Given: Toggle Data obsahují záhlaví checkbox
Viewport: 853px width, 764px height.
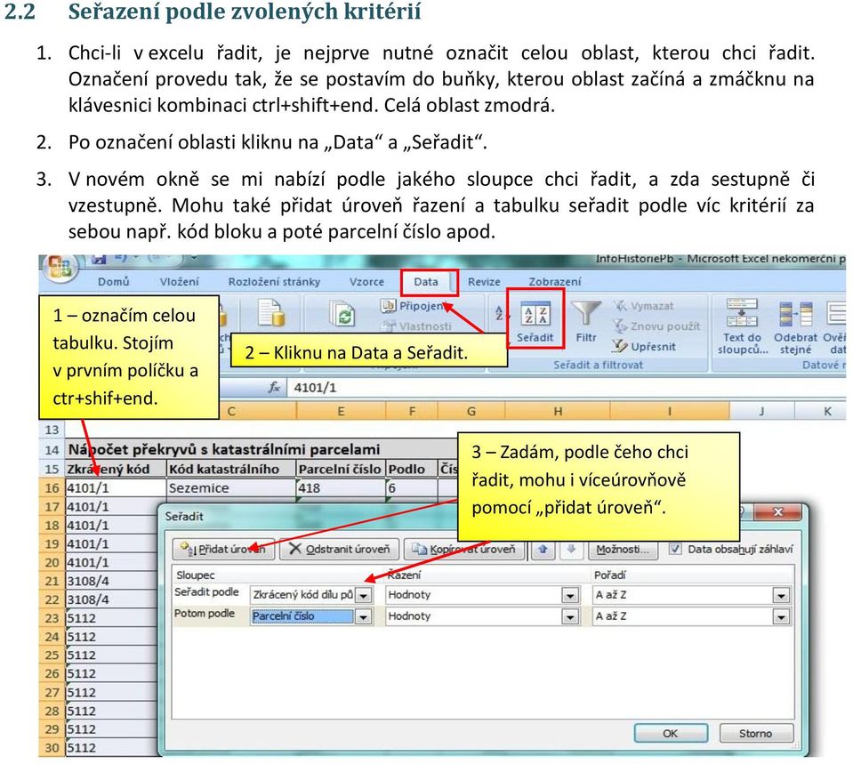Looking at the screenshot, I should 675,549.
